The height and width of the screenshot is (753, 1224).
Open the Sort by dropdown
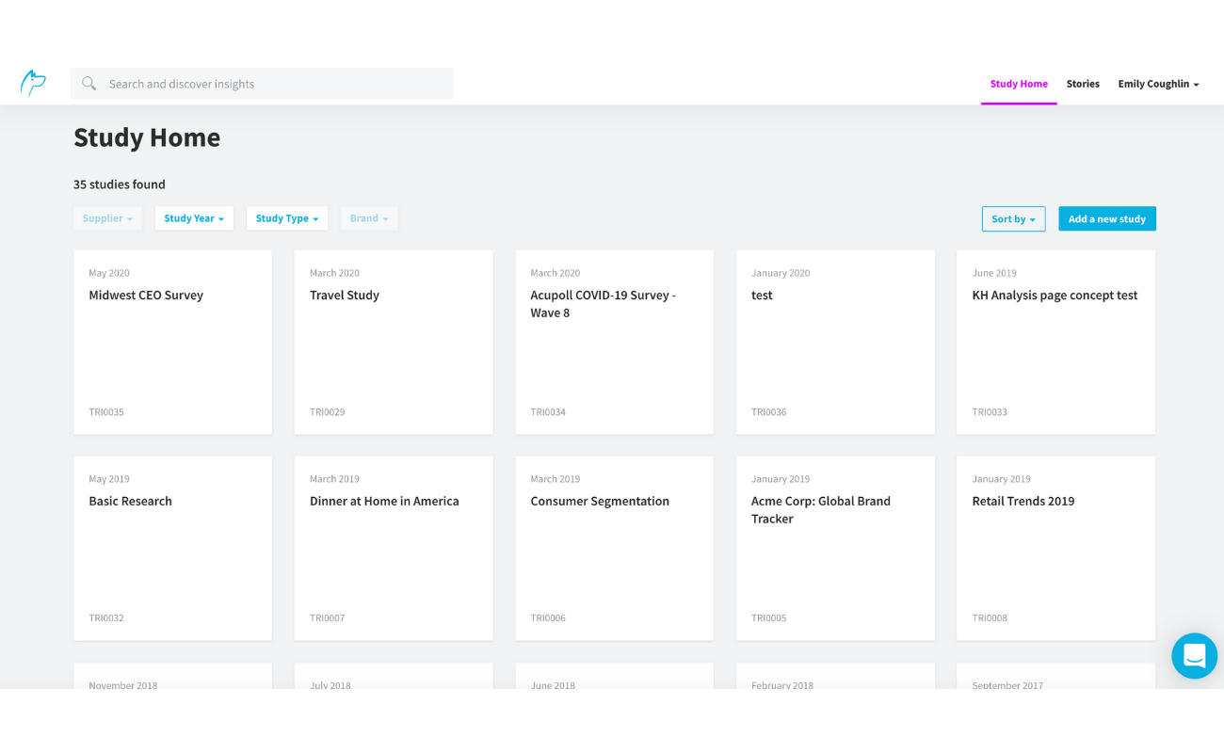tap(1013, 219)
